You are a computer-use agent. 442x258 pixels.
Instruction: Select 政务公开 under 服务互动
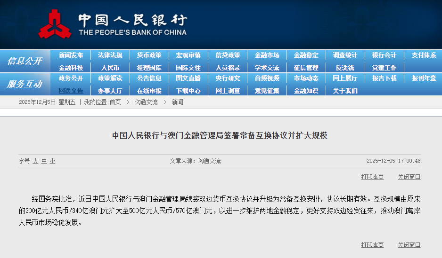71,78
